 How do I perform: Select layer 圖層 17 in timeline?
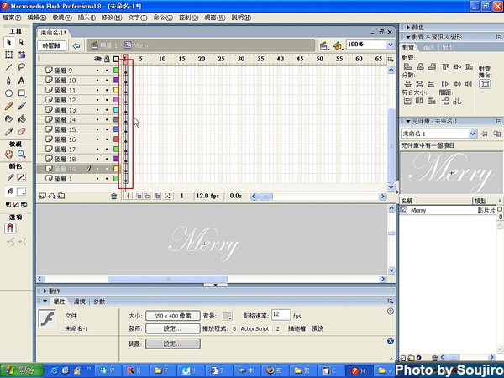click(x=66, y=150)
